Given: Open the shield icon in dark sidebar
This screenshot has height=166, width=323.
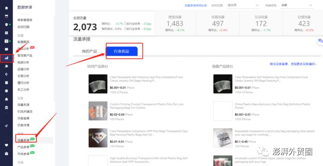Looking at the screenshot, I should coord(6,25).
